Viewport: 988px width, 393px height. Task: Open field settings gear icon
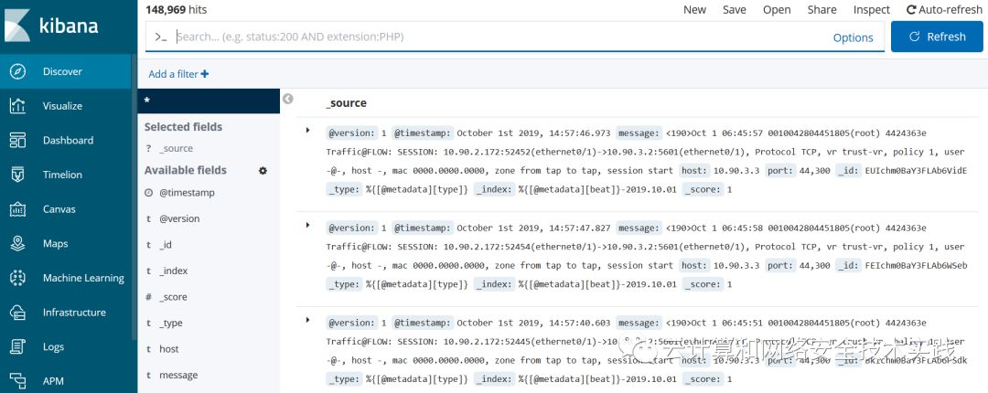click(x=263, y=171)
